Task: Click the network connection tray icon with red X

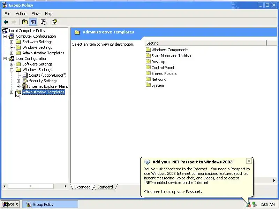Action: (248, 204)
